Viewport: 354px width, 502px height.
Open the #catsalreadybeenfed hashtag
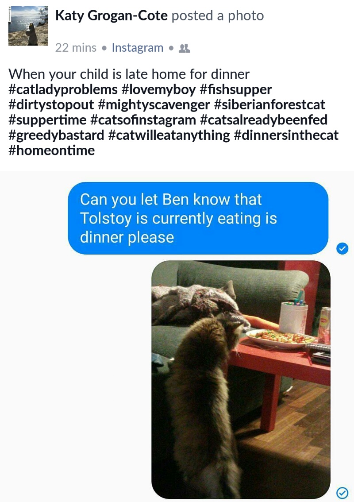pyautogui.click(x=264, y=120)
